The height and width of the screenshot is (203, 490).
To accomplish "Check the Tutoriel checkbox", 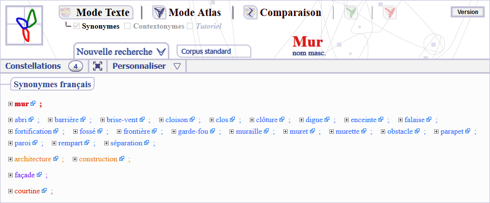I will pyautogui.click(x=190, y=26).
